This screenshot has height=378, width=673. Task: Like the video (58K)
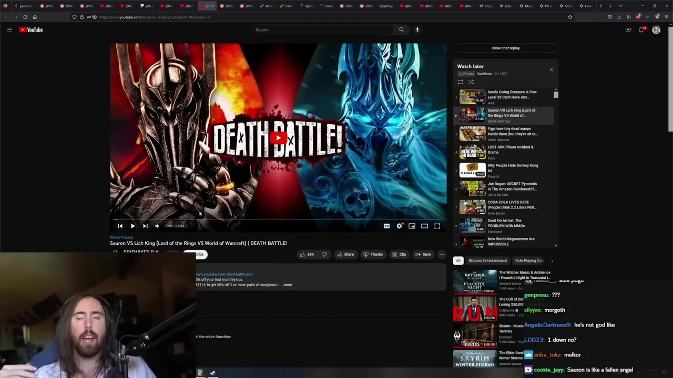click(307, 255)
